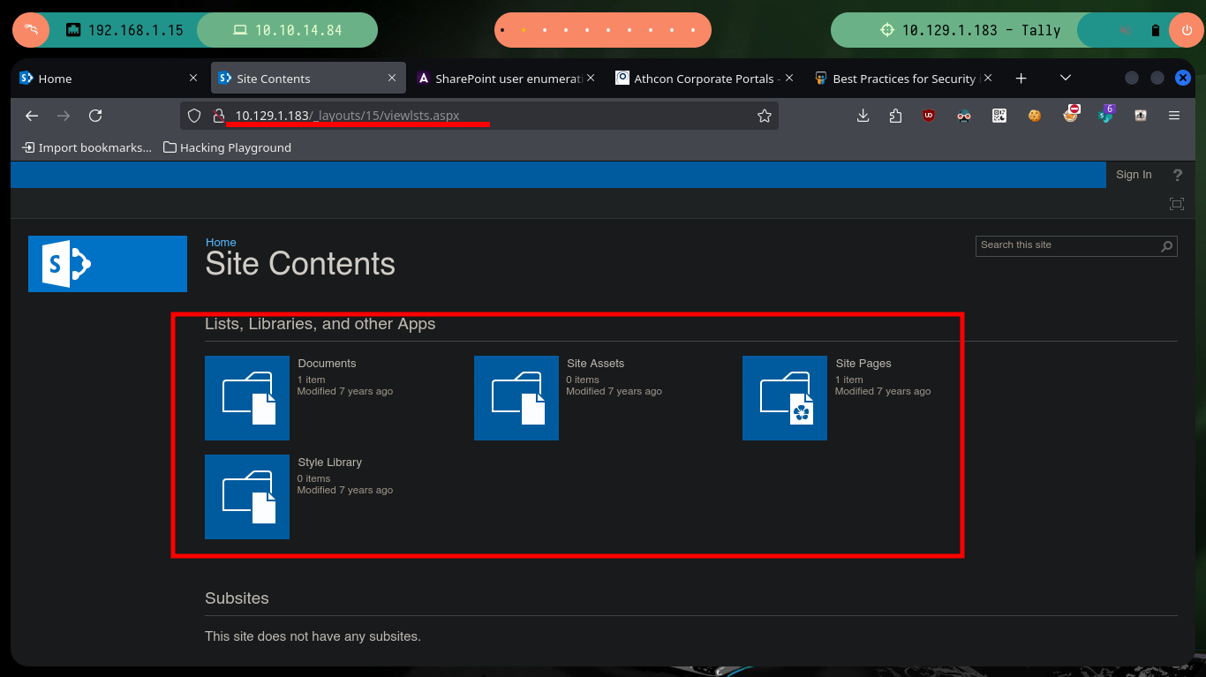
Task: Click the workspace dots switcher
Action: coord(602,30)
